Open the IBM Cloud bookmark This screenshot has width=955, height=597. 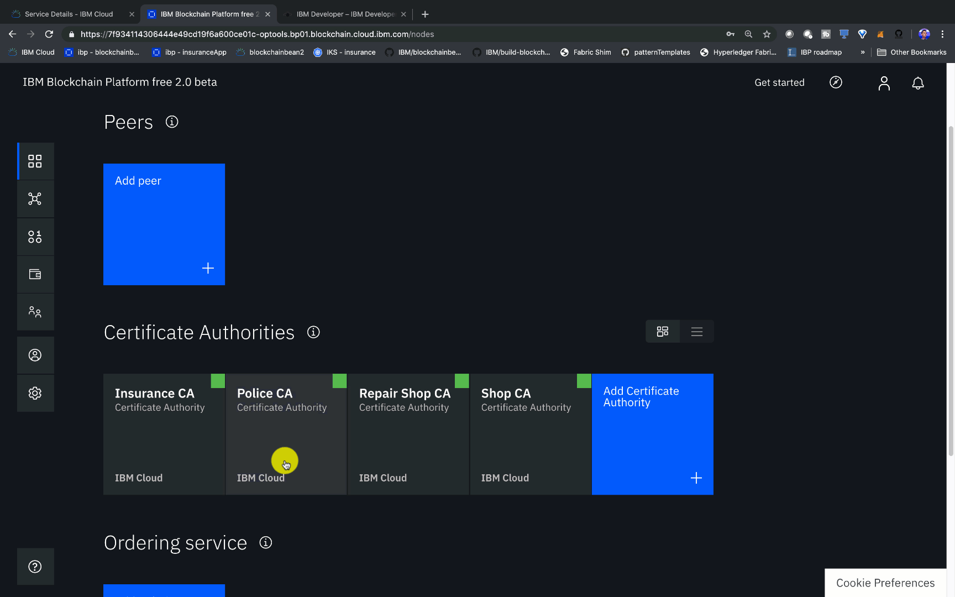click(x=32, y=53)
